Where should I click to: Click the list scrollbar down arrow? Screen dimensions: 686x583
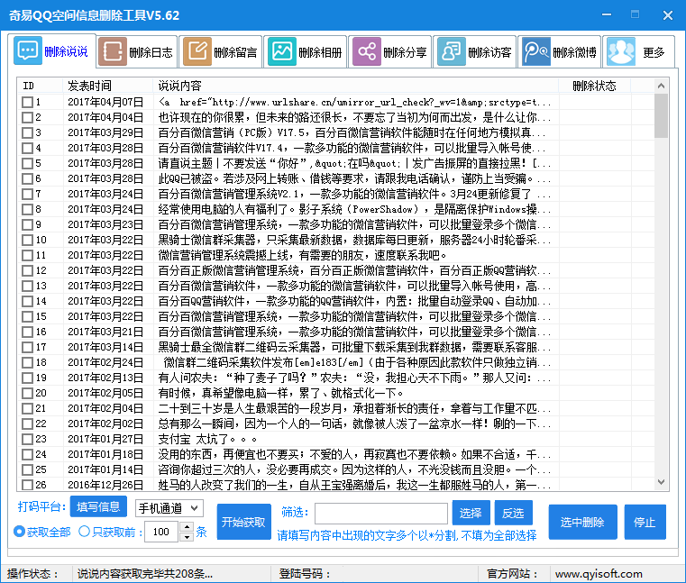(x=661, y=482)
